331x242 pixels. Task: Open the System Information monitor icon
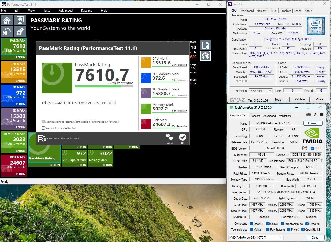pyautogui.click(x=20, y=20)
